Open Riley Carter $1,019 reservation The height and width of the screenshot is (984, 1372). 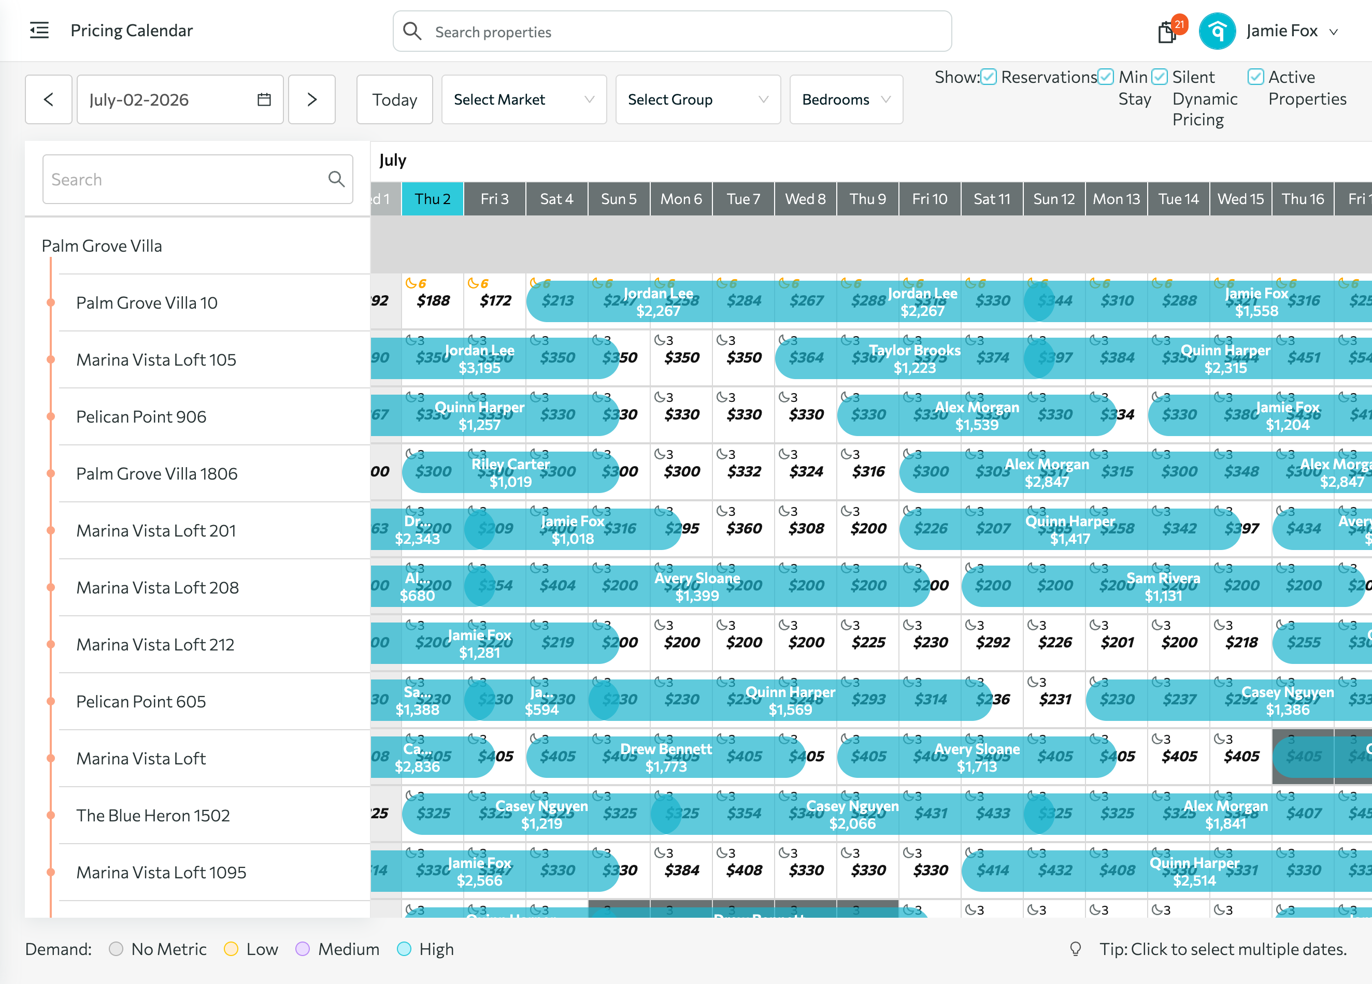pos(510,472)
